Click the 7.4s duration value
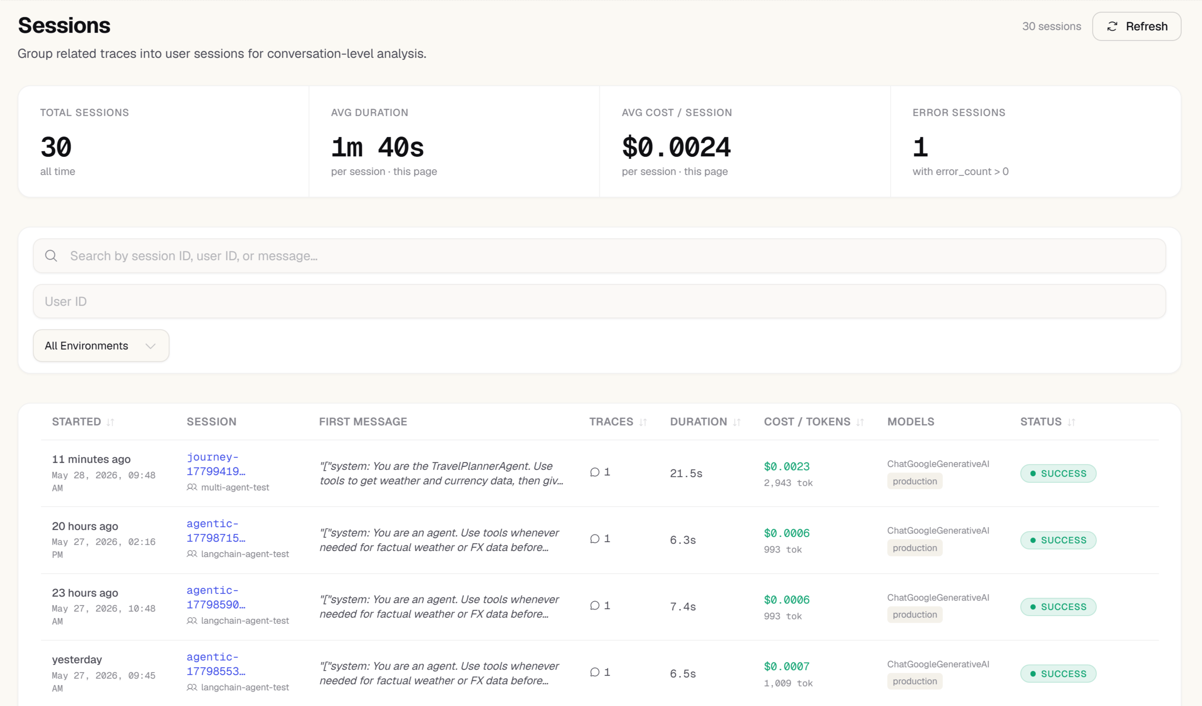 pos(683,607)
